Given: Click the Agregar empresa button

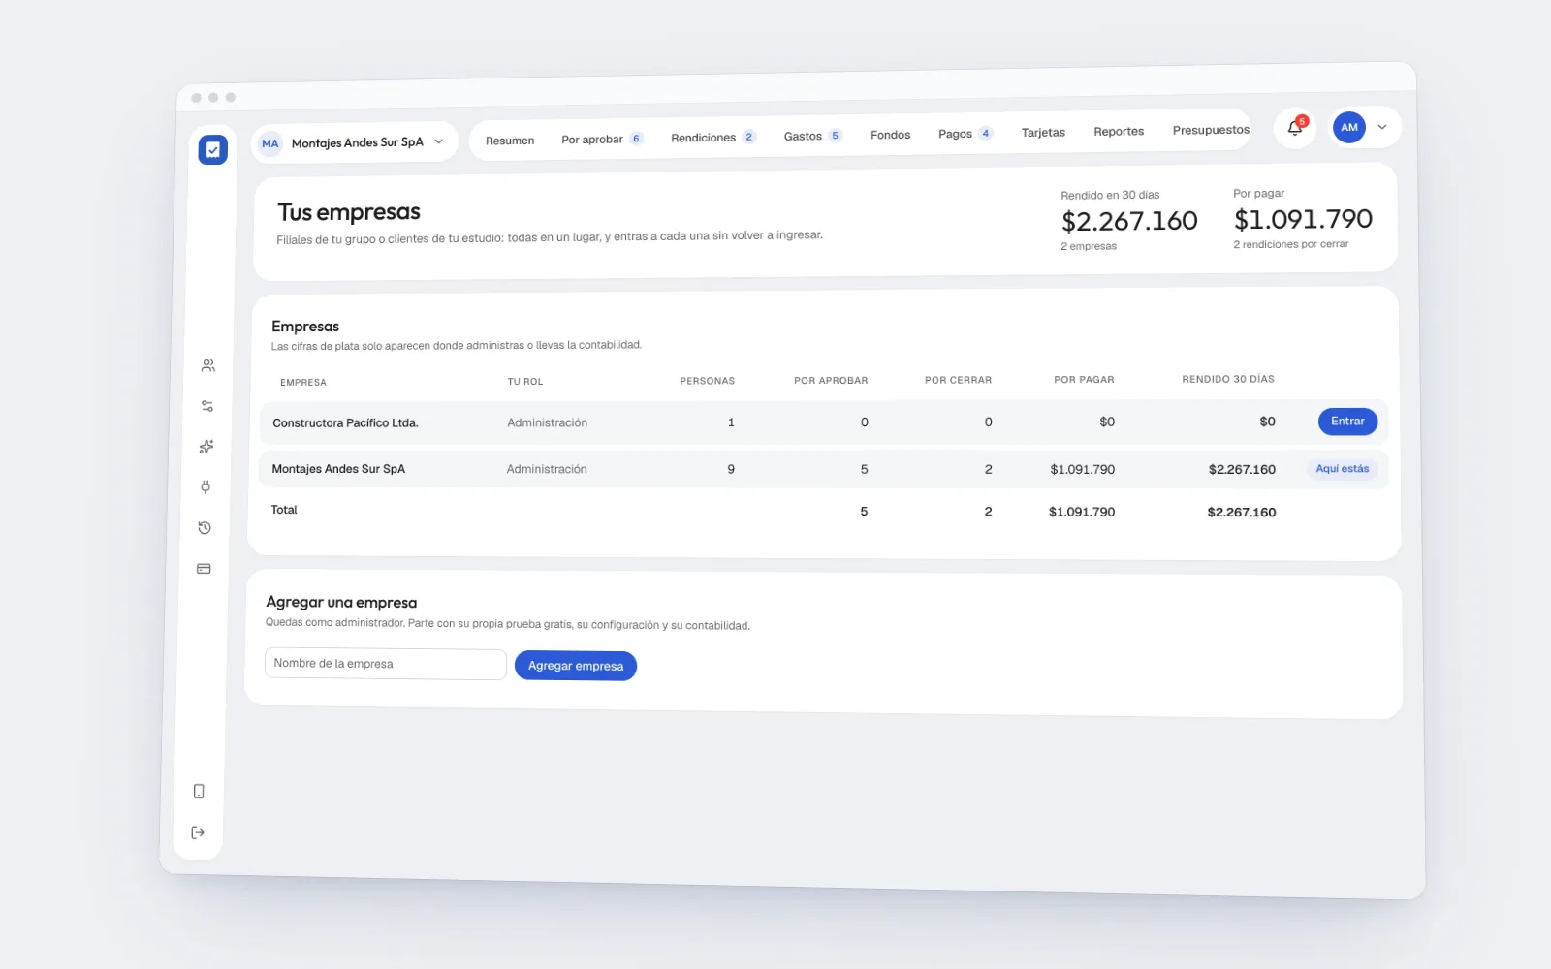Looking at the screenshot, I should pyautogui.click(x=576, y=666).
